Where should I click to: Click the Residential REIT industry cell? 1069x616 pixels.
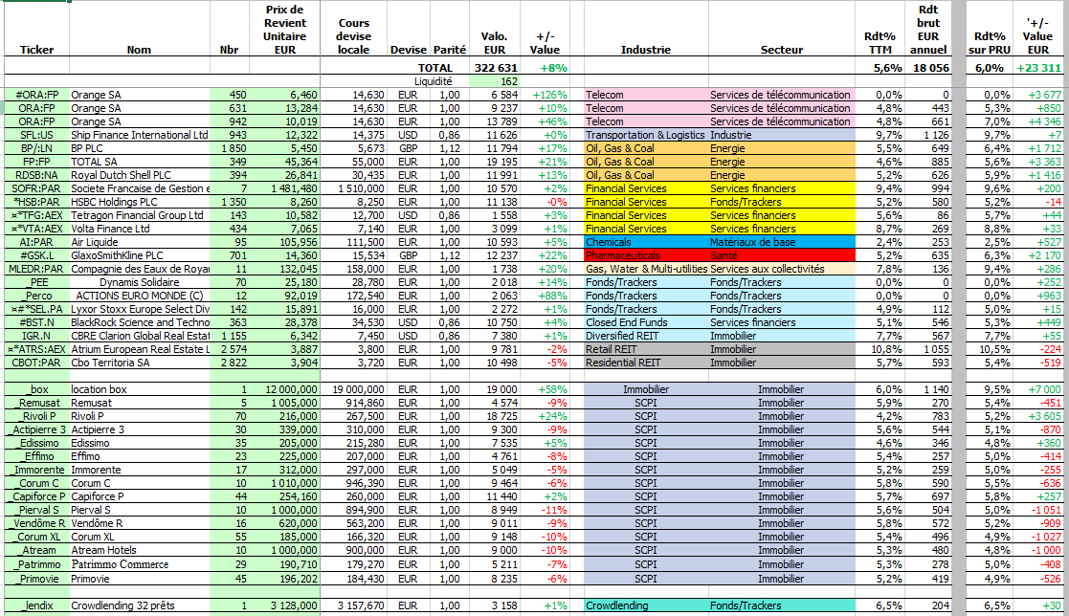click(x=646, y=363)
